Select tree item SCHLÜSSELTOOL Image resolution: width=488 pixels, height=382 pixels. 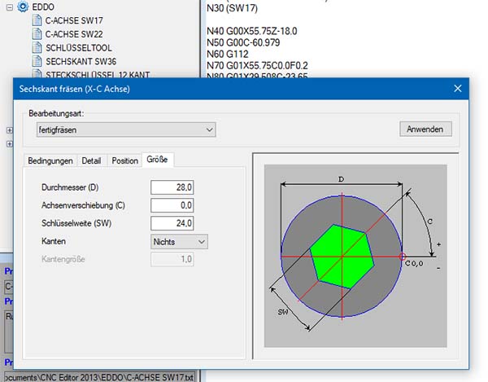(x=79, y=48)
